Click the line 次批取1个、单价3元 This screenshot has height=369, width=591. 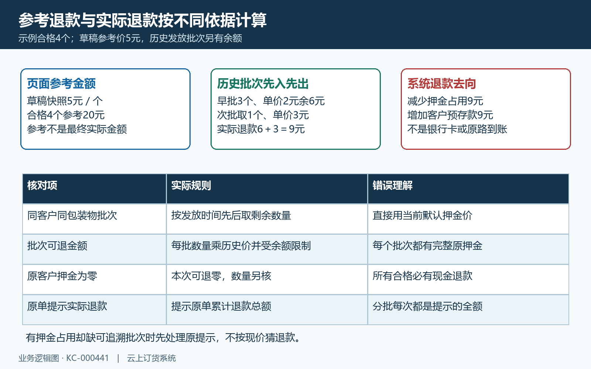point(263,115)
